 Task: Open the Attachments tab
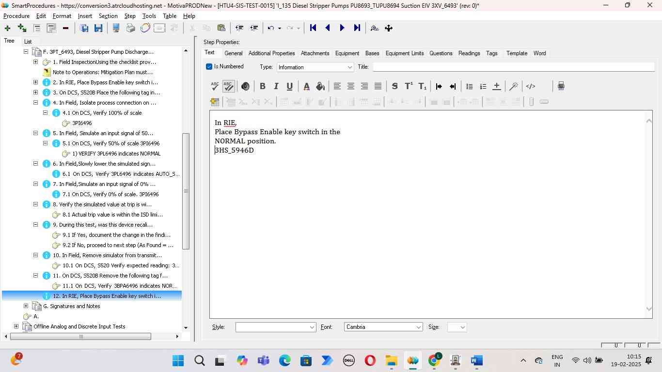point(315,53)
